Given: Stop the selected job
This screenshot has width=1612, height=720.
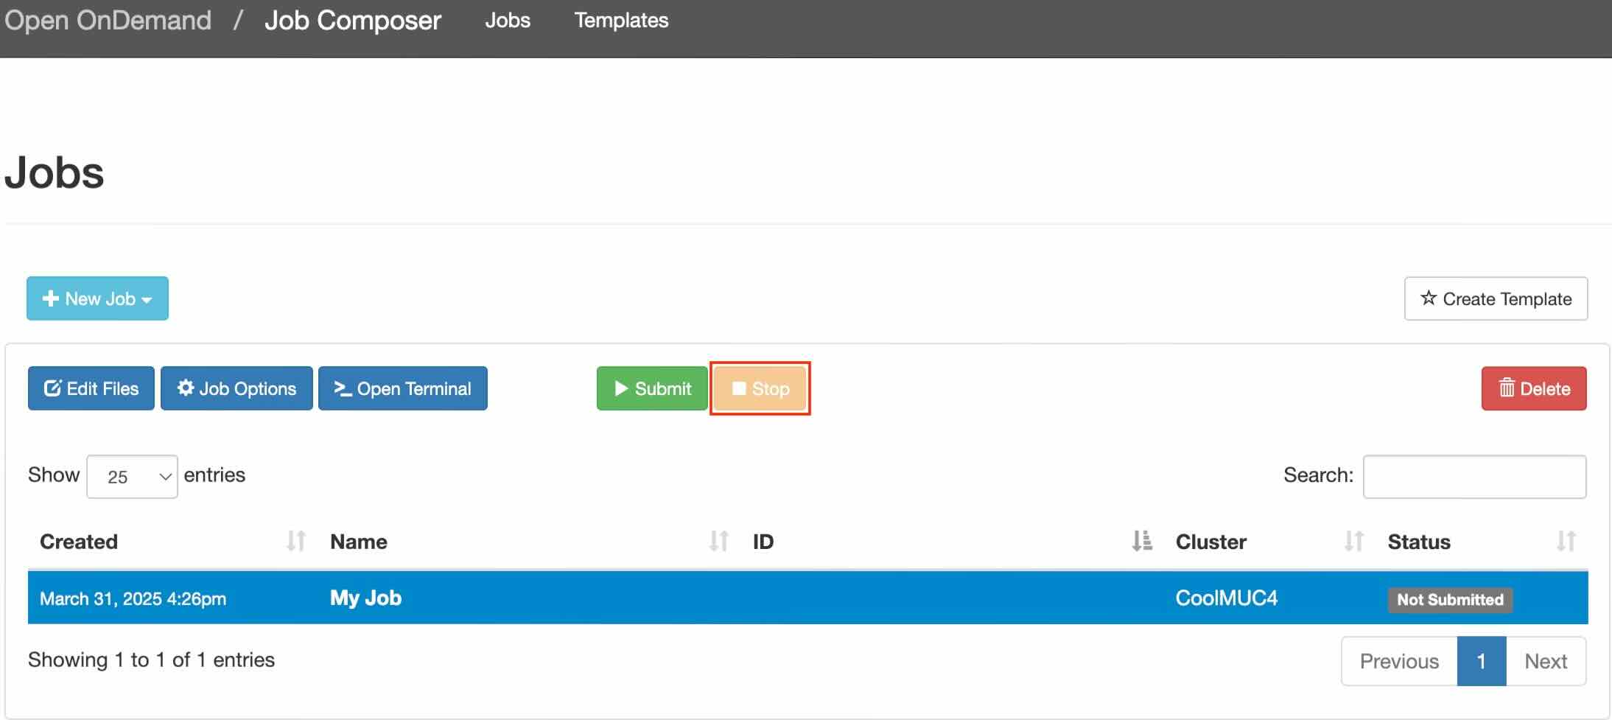Looking at the screenshot, I should pos(760,388).
